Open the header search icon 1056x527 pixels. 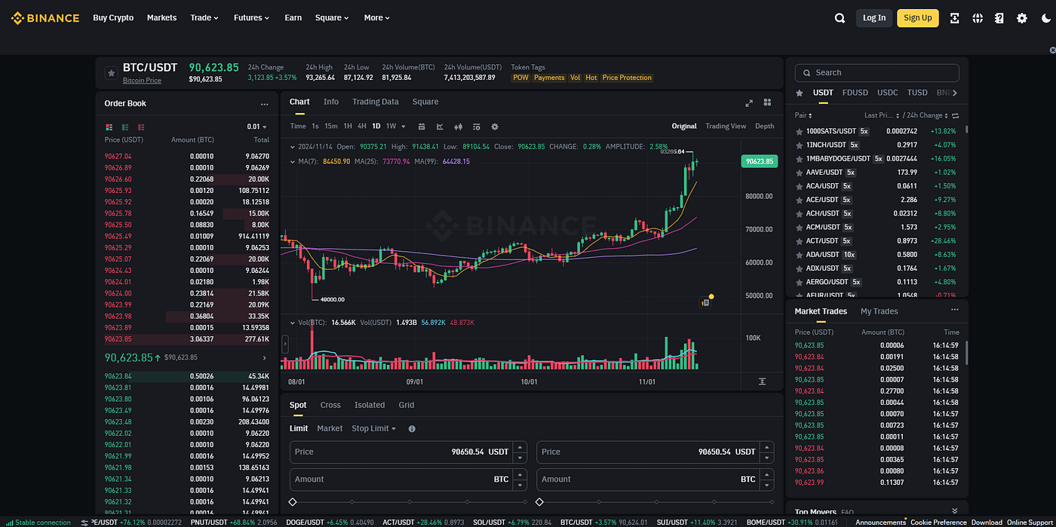coord(840,18)
